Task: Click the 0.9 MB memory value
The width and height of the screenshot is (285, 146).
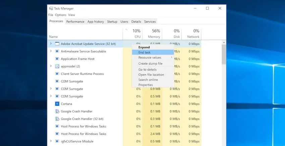Action: coord(155,89)
